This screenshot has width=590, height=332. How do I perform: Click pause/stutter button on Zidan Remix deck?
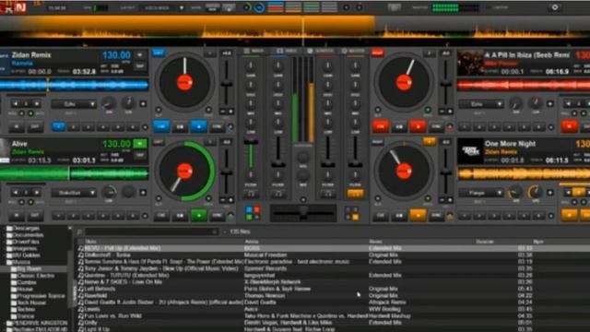tap(180, 127)
